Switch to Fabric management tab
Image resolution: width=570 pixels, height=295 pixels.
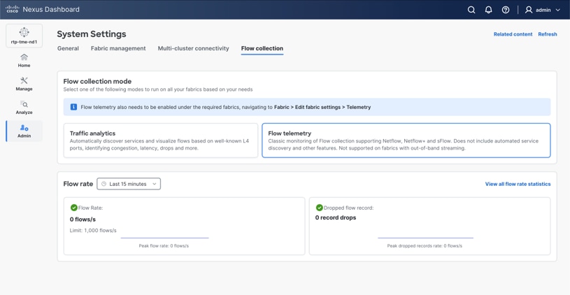tap(118, 48)
